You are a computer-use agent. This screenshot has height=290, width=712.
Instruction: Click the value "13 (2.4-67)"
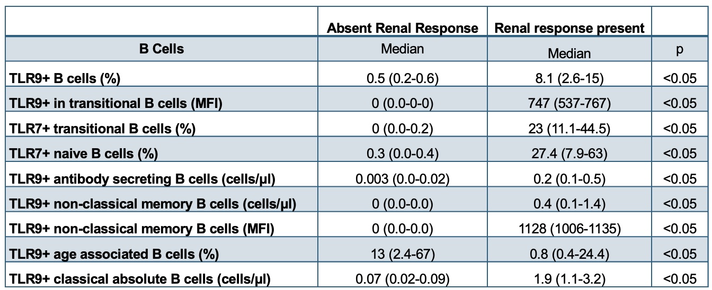[403, 253]
